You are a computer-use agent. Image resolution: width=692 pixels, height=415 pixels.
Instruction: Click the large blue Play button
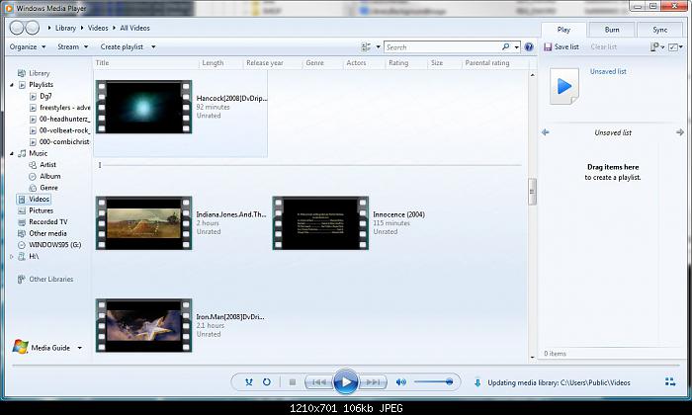tap(346, 382)
